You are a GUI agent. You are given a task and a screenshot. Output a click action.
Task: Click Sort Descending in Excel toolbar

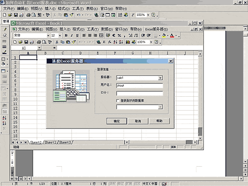click(121, 42)
